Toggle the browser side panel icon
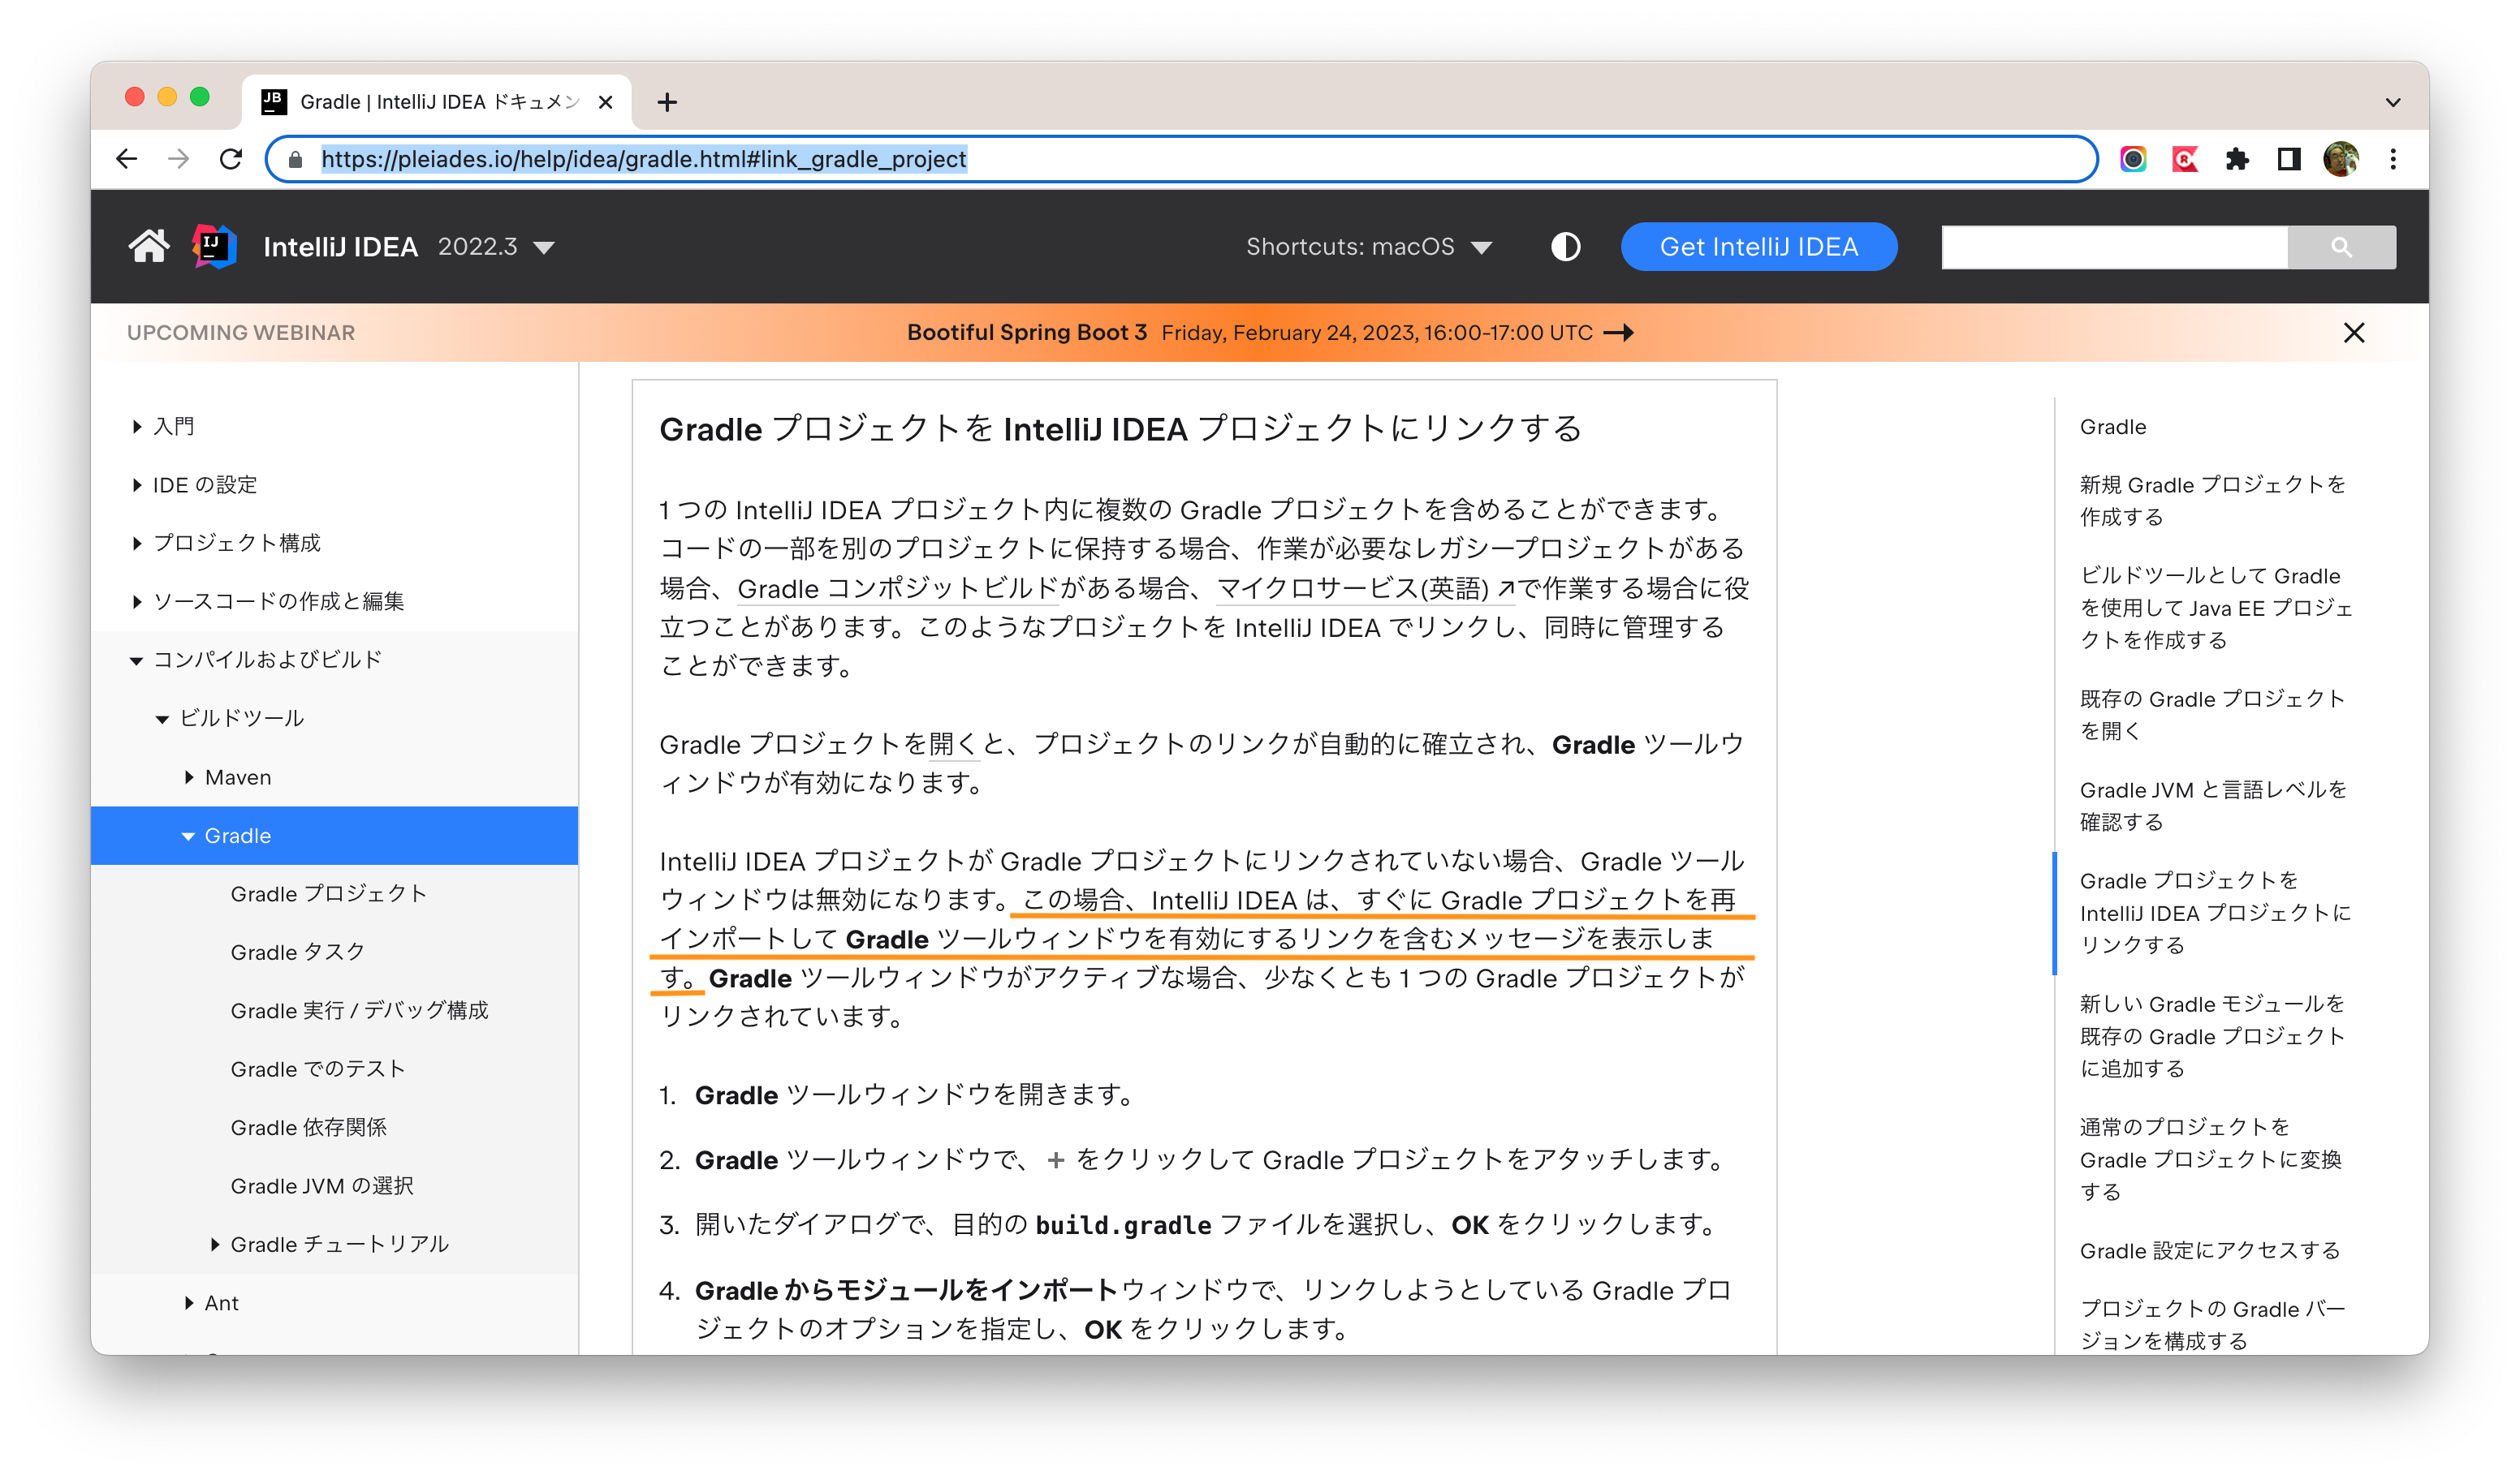 coord(2289,159)
